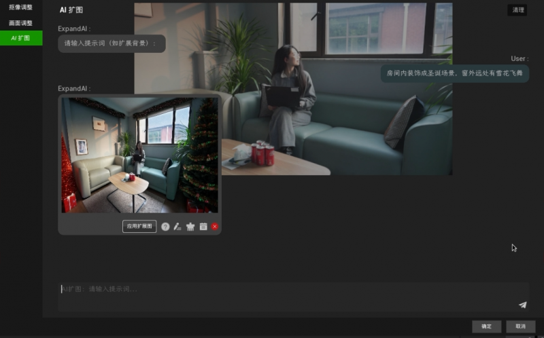Viewport: 544px width, 338px height.
Task: Click the ExpandAI bubble 请输入提示词
Action: pyautogui.click(x=111, y=43)
